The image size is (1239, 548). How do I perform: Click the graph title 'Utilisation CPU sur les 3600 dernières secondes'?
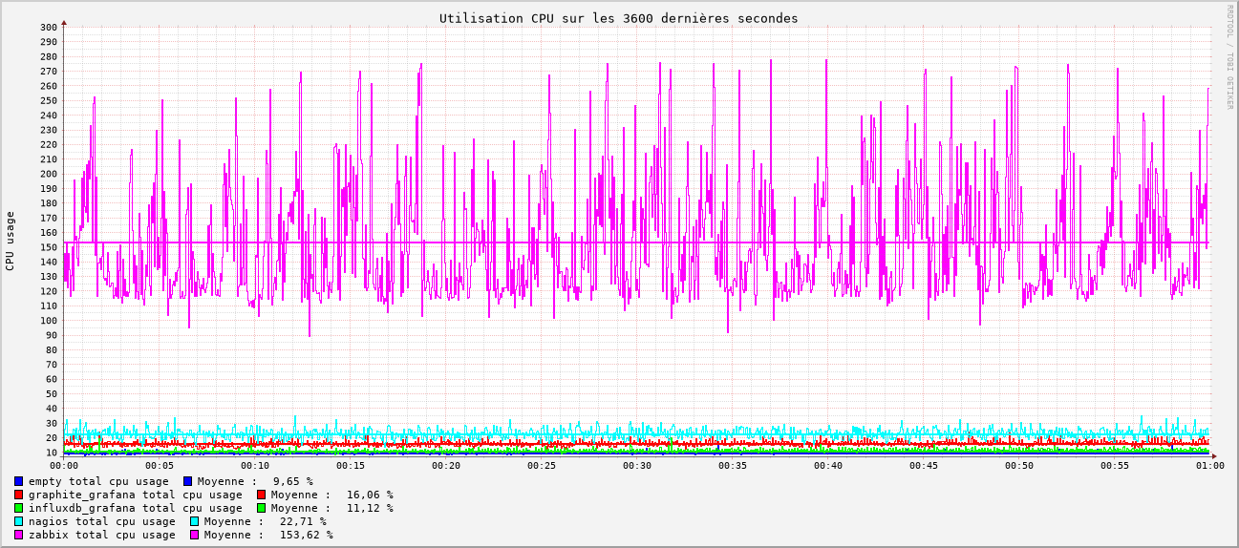coord(618,18)
